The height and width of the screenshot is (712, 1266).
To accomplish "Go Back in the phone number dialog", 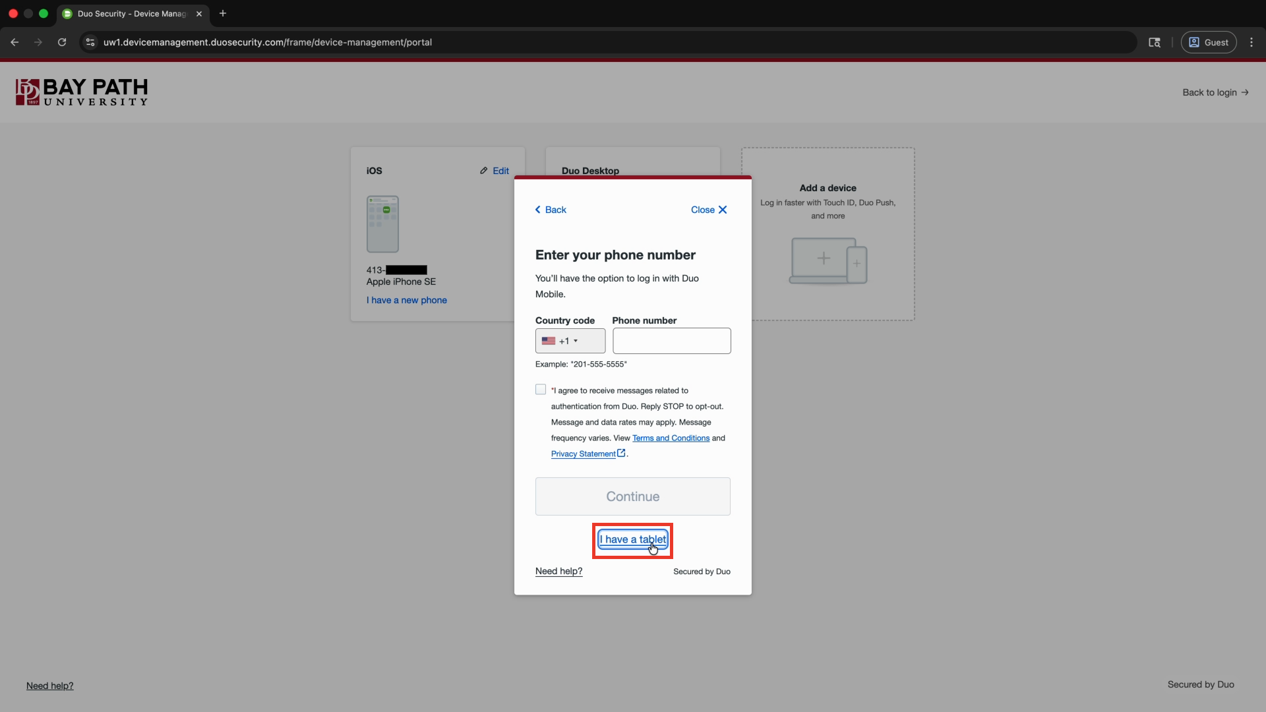I will pos(551,210).
